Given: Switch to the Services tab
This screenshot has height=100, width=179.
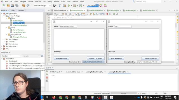Looking at the screenshot, I should [x=21, y=10].
